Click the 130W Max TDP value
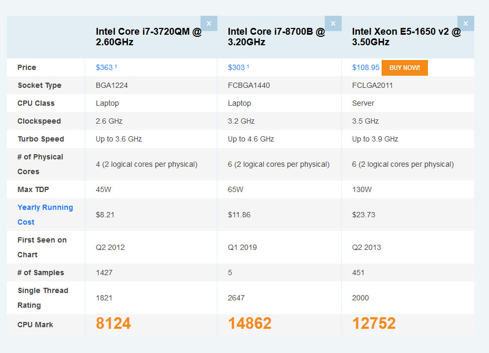Screen dimensions: 489x353 [361, 189]
